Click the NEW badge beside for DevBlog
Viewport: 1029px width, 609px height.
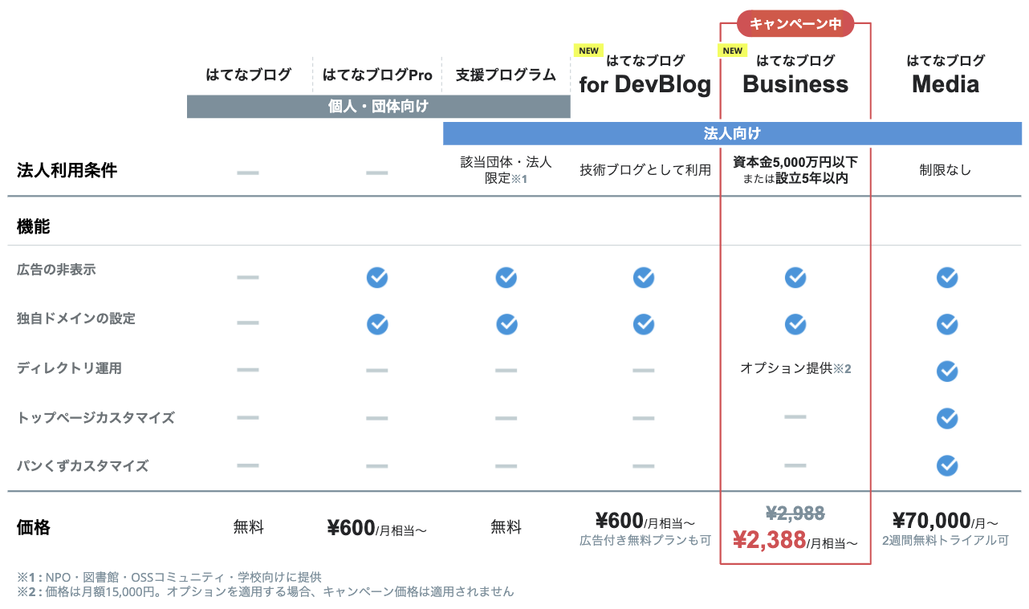click(588, 51)
